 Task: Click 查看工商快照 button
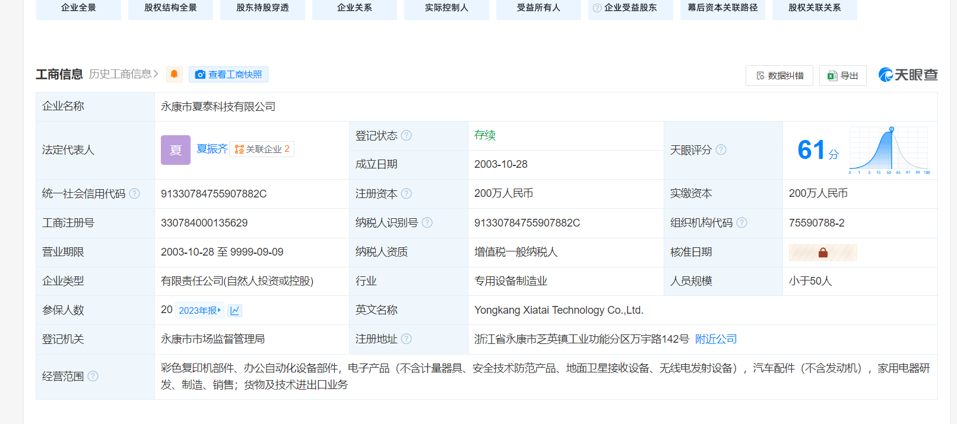pos(229,74)
